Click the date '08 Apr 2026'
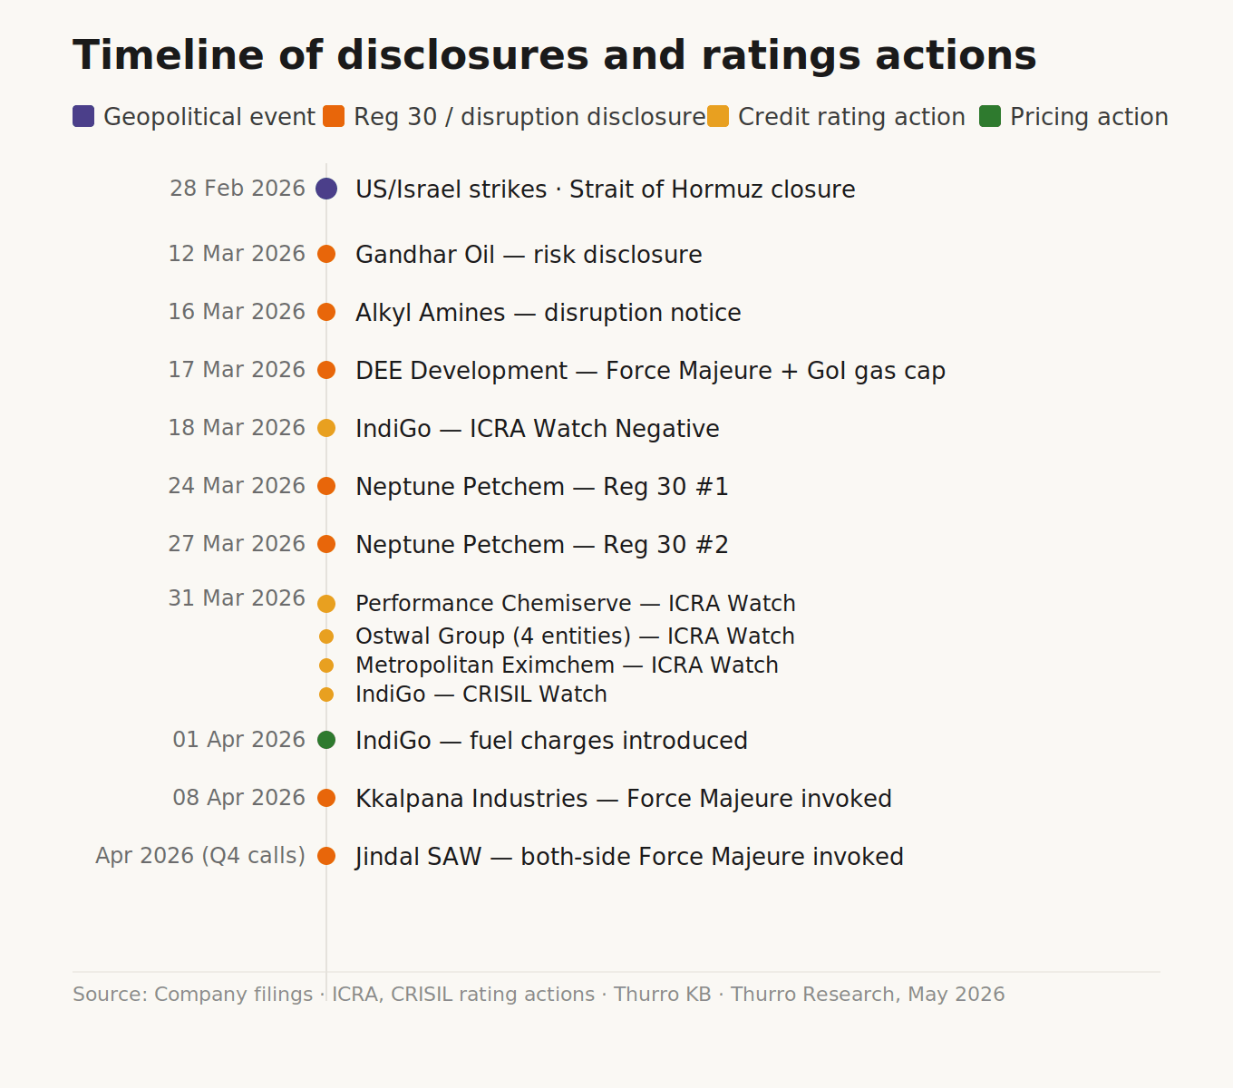Screen dimensions: 1233x1088 (239, 798)
